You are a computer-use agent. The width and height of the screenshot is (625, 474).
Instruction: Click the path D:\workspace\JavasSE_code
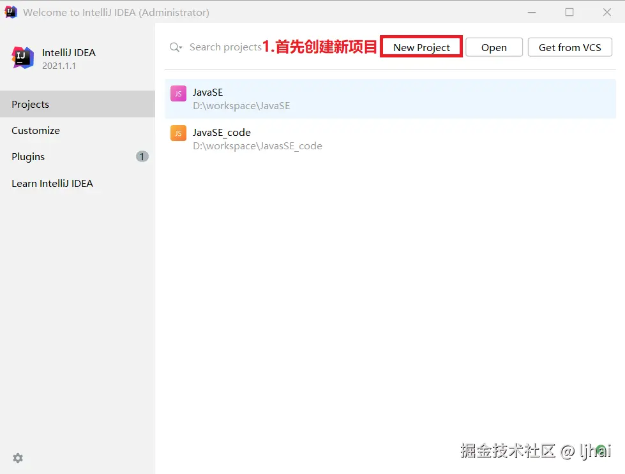click(257, 146)
